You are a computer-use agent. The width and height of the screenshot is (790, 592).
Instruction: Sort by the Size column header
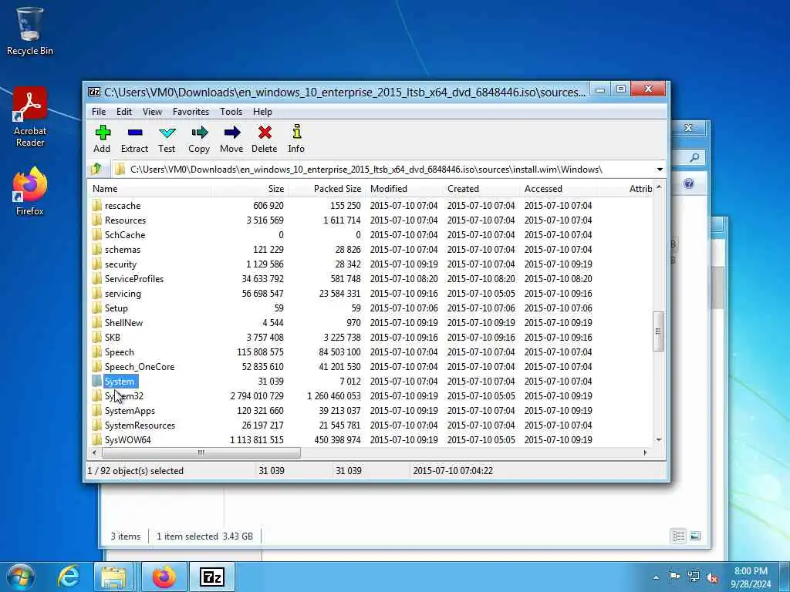click(250, 189)
